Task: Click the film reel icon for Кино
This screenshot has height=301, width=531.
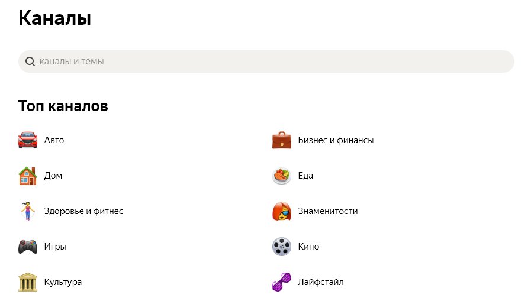Action: [x=282, y=247]
